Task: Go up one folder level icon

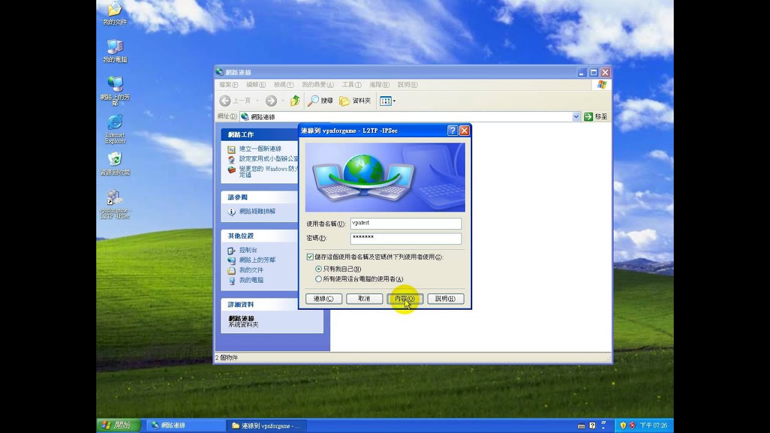Action: pyautogui.click(x=295, y=101)
